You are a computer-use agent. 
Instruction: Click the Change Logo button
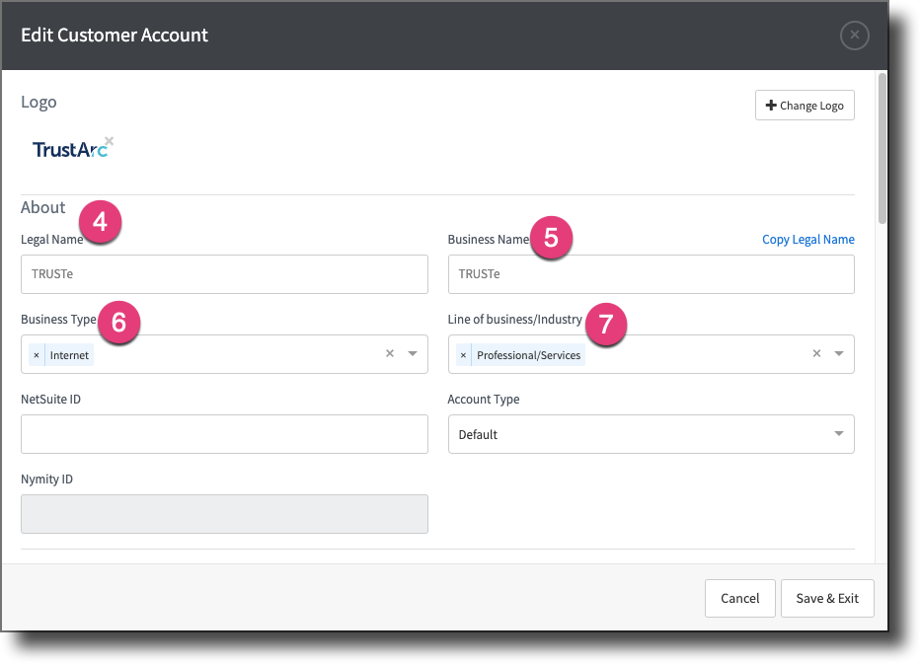point(805,106)
